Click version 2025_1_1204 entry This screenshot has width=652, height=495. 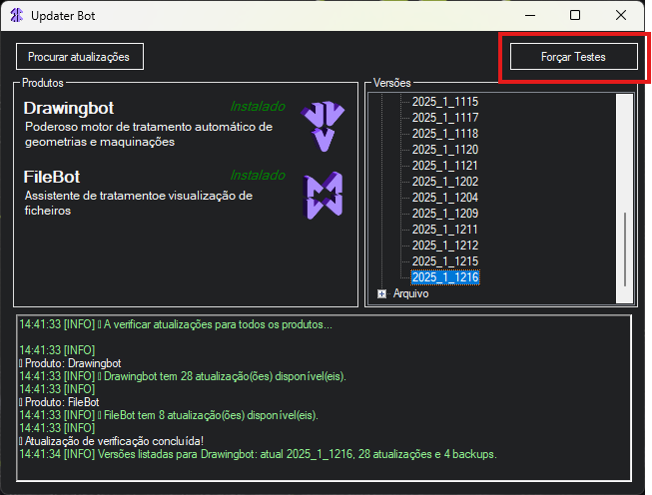tap(445, 198)
